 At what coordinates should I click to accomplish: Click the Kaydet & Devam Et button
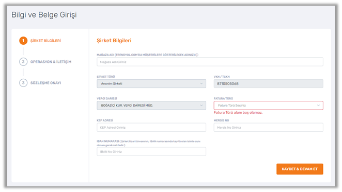coord(300,169)
